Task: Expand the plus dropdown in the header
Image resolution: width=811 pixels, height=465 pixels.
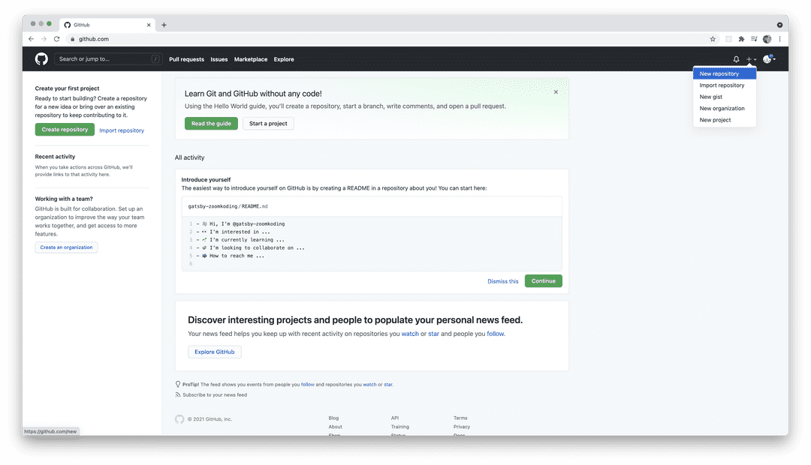Action: pyautogui.click(x=749, y=58)
